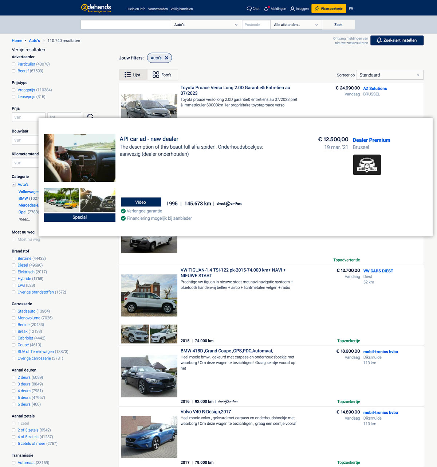Enable the Leaseprijs filter checkbox
This screenshot has height=467, width=437.
click(14, 97)
